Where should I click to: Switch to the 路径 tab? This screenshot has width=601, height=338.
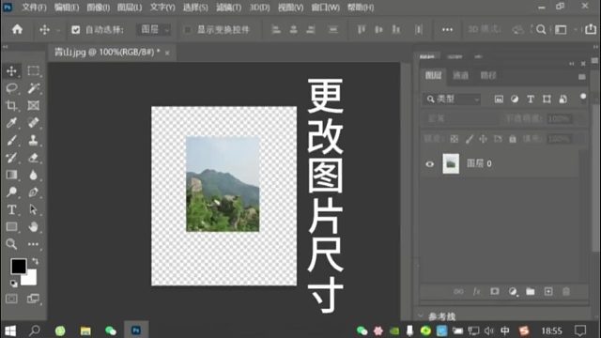click(488, 75)
